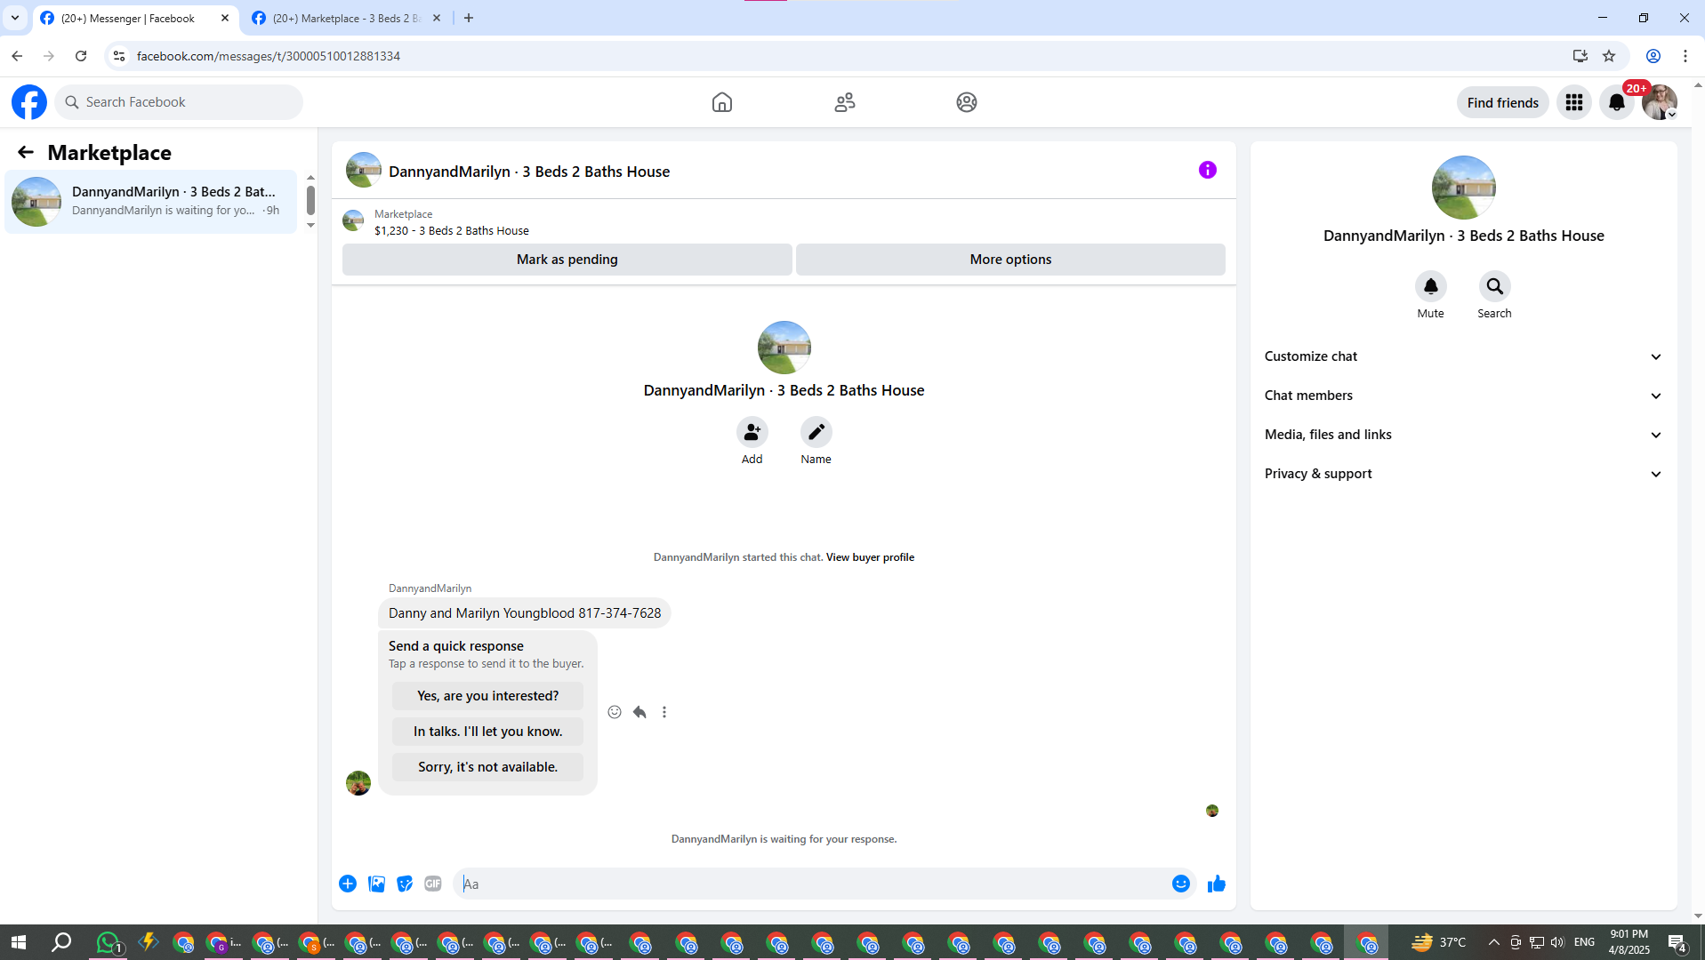Image resolution: width=1705 pixels, height=960 pixels.
Task: React to message with emoji icon
Action: click(615, 712)
